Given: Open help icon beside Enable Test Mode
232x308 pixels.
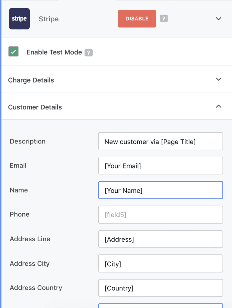Looking at the screenshot, I should [x=88, y=52].
